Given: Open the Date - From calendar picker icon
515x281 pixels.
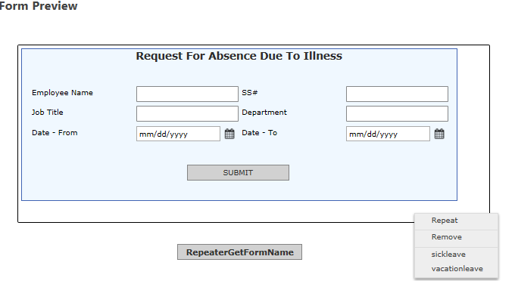Looking at the screenshot, I should click(x=229, y=134).
